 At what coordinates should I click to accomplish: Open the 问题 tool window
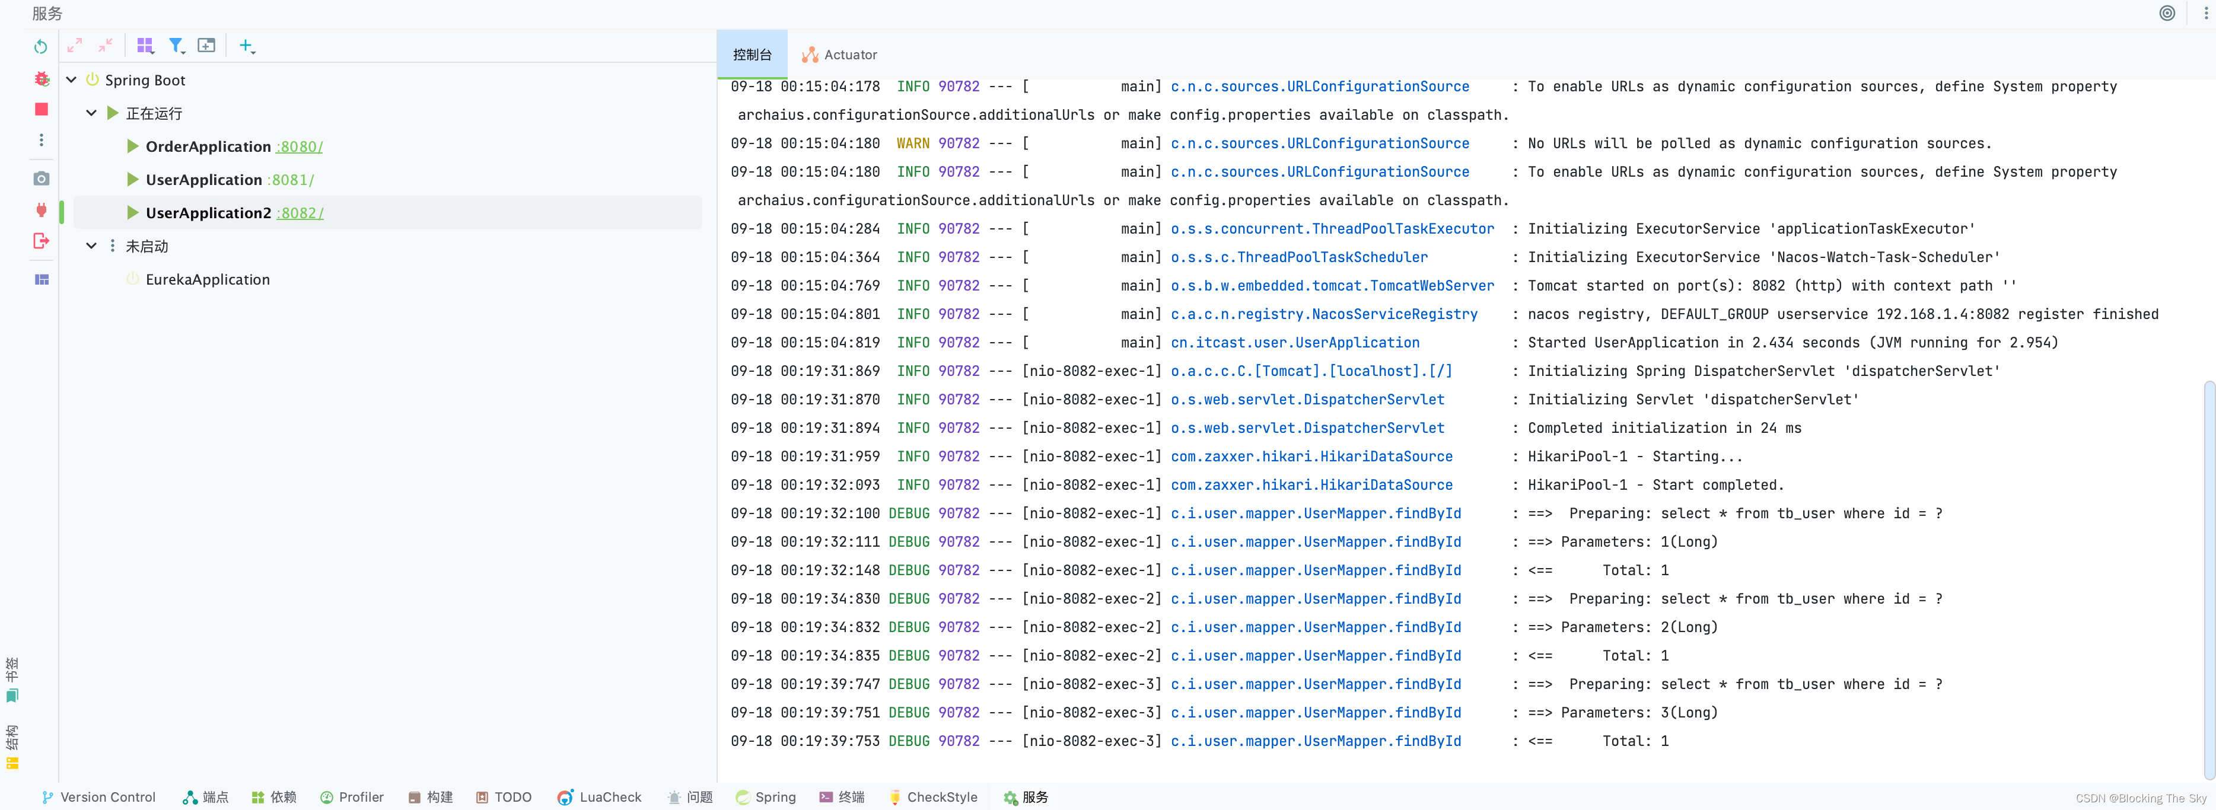click(690, 797)
